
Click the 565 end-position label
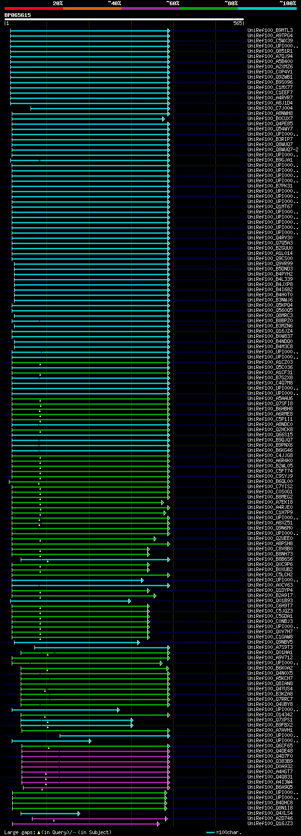[x=238, y=23]
